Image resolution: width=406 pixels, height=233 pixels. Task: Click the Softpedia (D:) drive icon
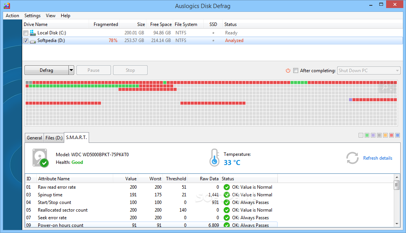point(32,41)
